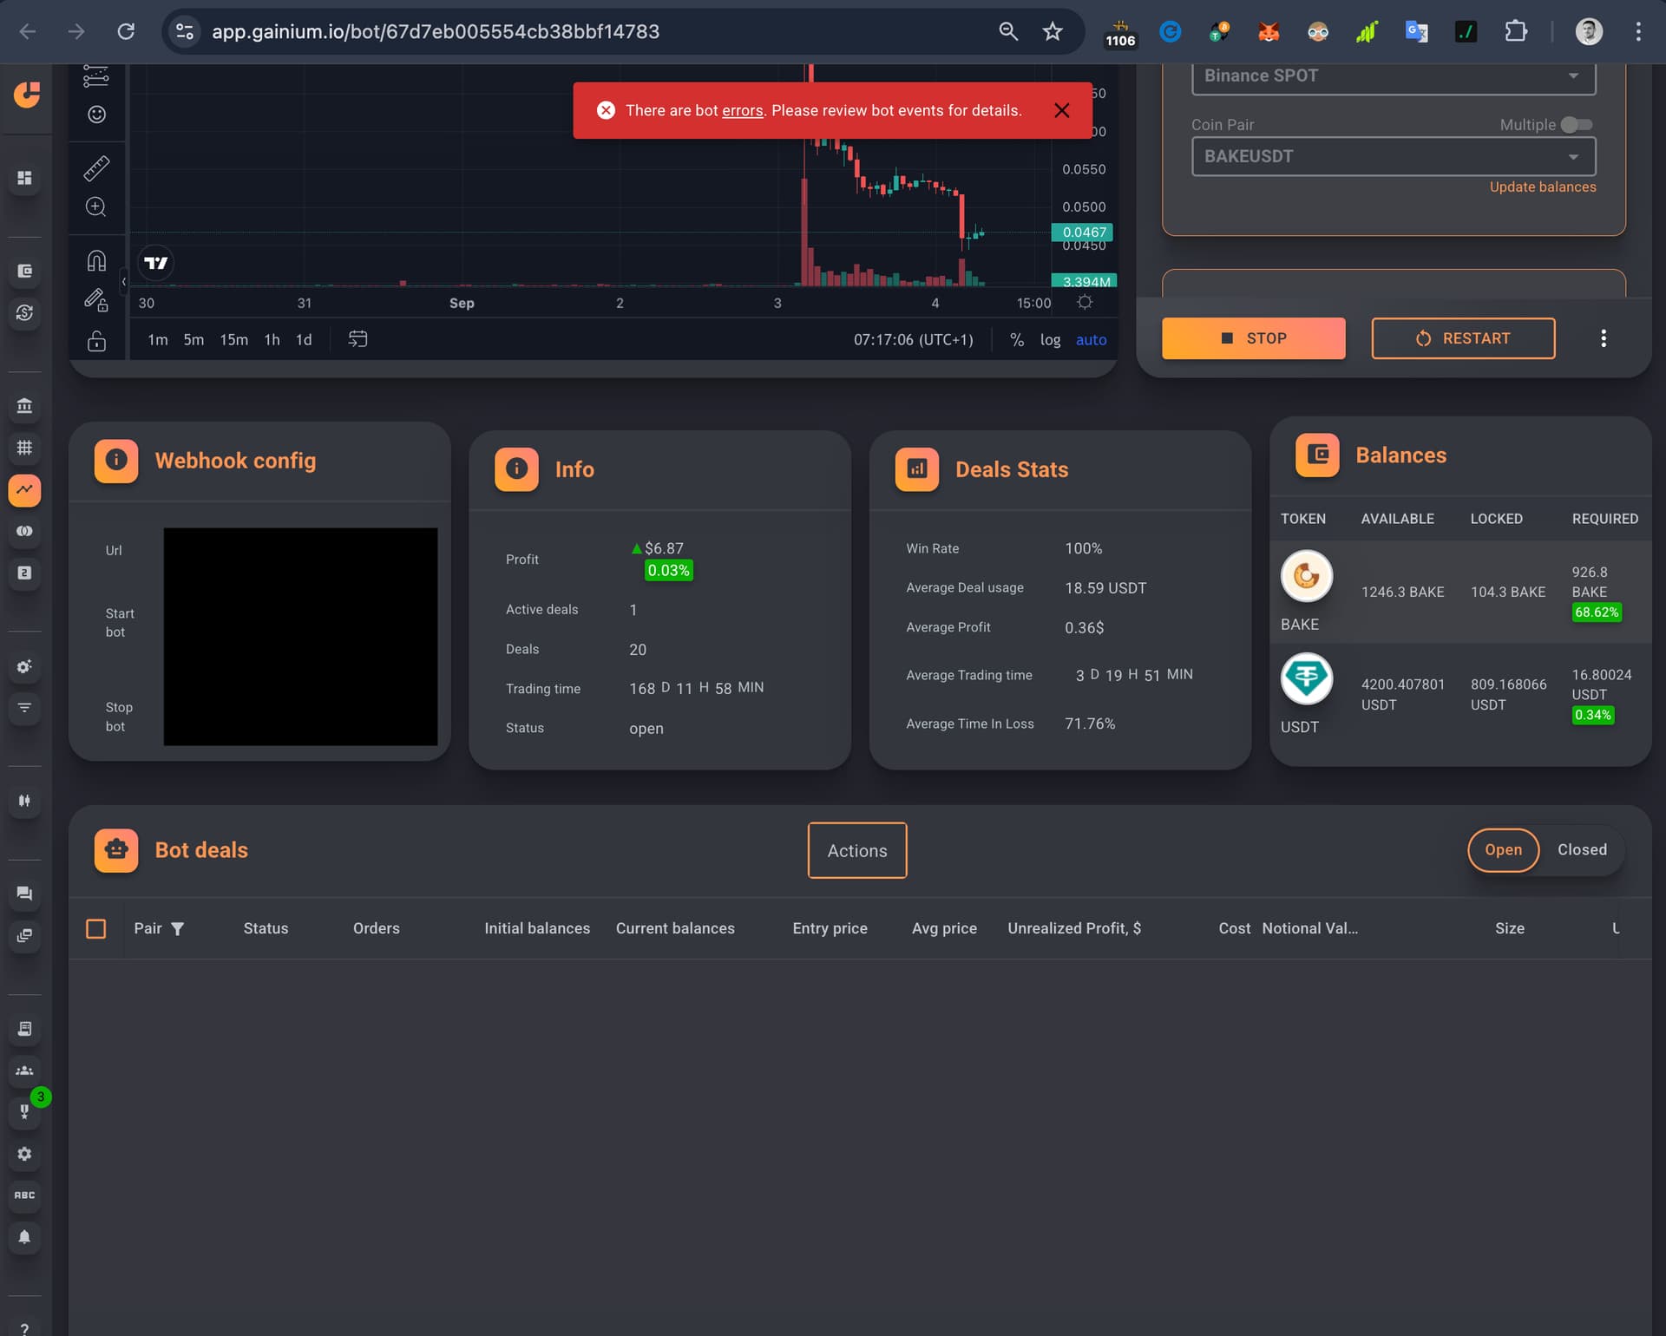Viewport: 1666px width, 1336px height.
Task: Click the notifications bell sidebar icon
Action: [x=24, y=1236]
